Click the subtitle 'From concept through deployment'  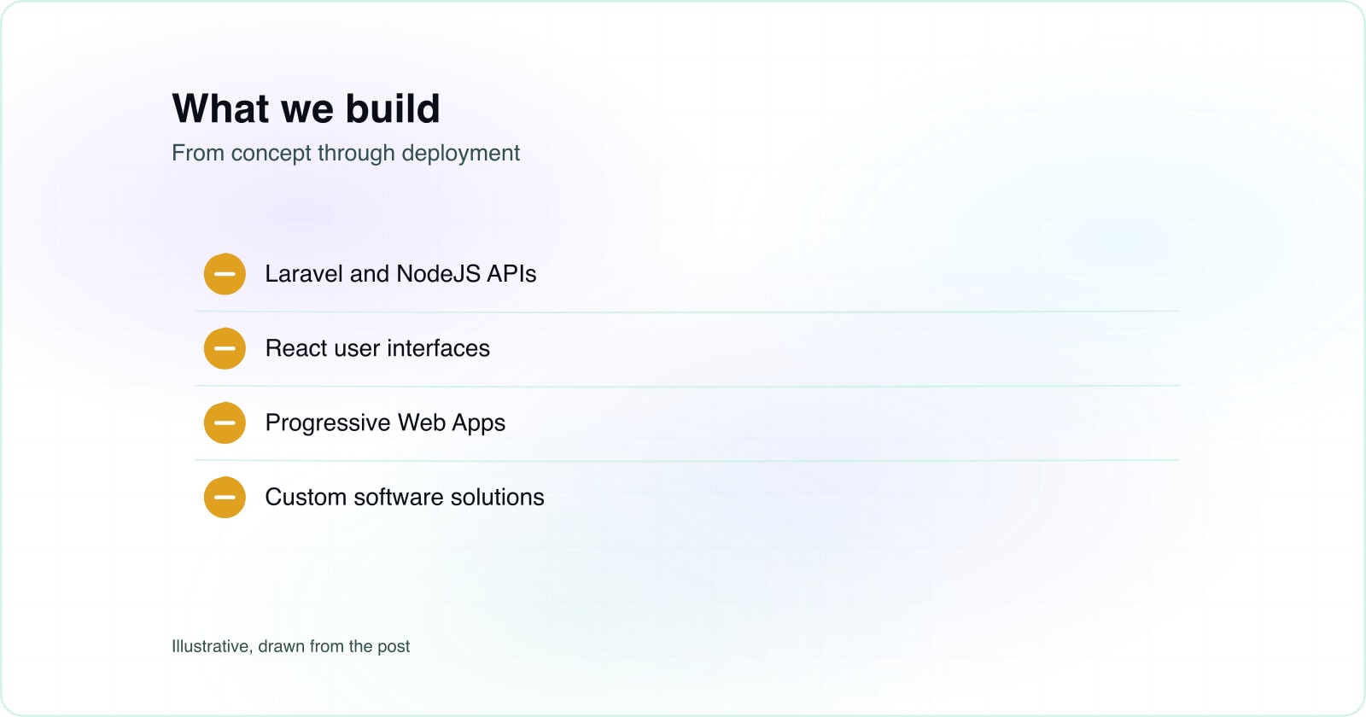pos(346,153)
